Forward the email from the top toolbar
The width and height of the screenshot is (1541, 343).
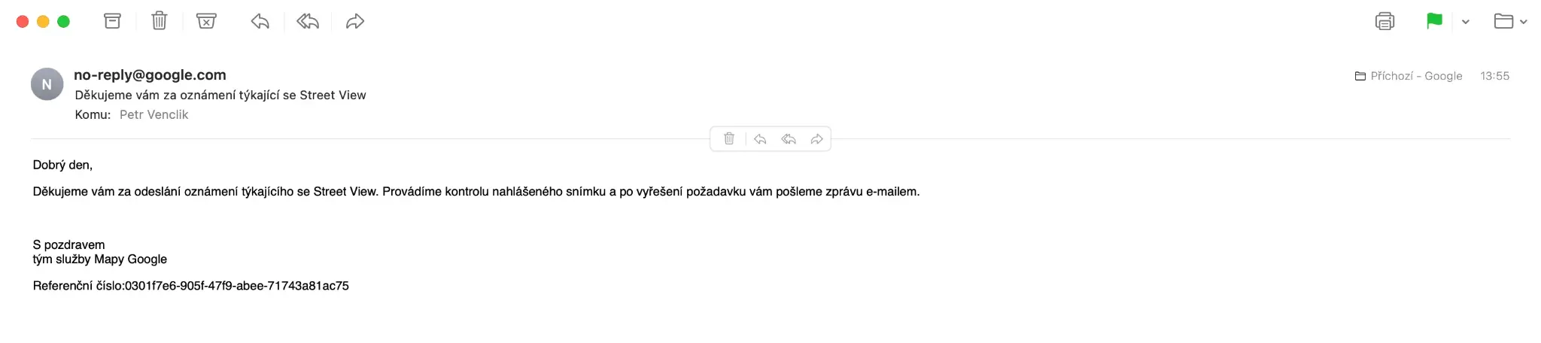point(355,21)
